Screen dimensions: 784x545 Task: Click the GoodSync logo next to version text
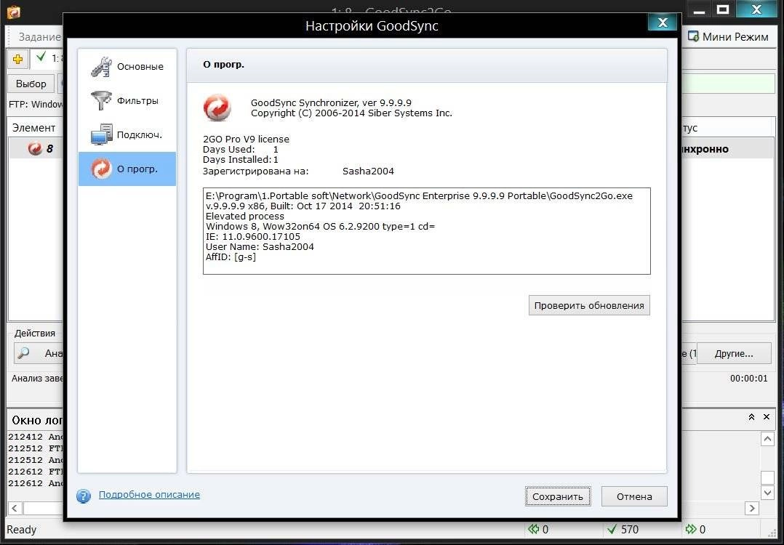coord(217,108)
